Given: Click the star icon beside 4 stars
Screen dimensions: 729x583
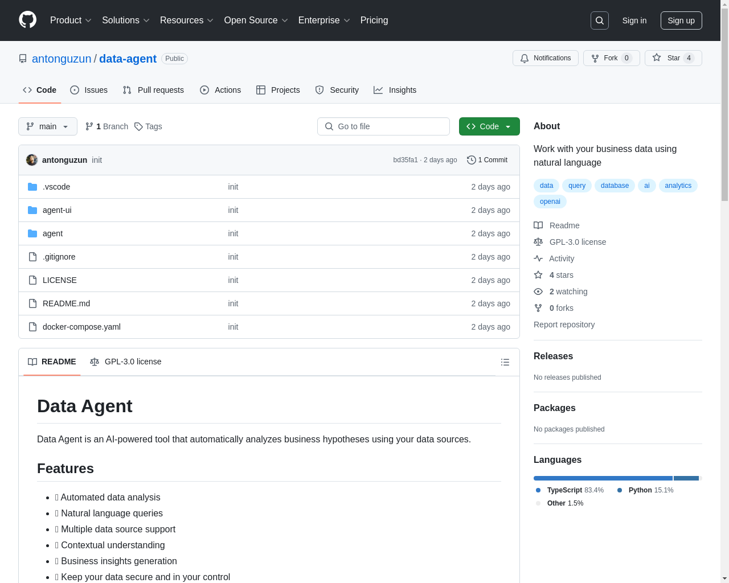Looking at the screenshot, I should (x=538, y=275).
